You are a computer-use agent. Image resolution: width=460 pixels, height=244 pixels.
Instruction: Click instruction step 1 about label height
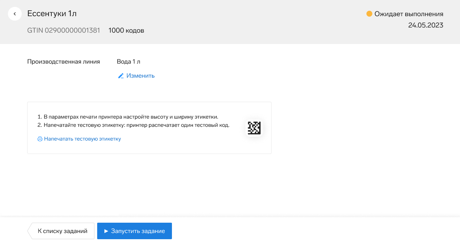[x=128, y=117]
